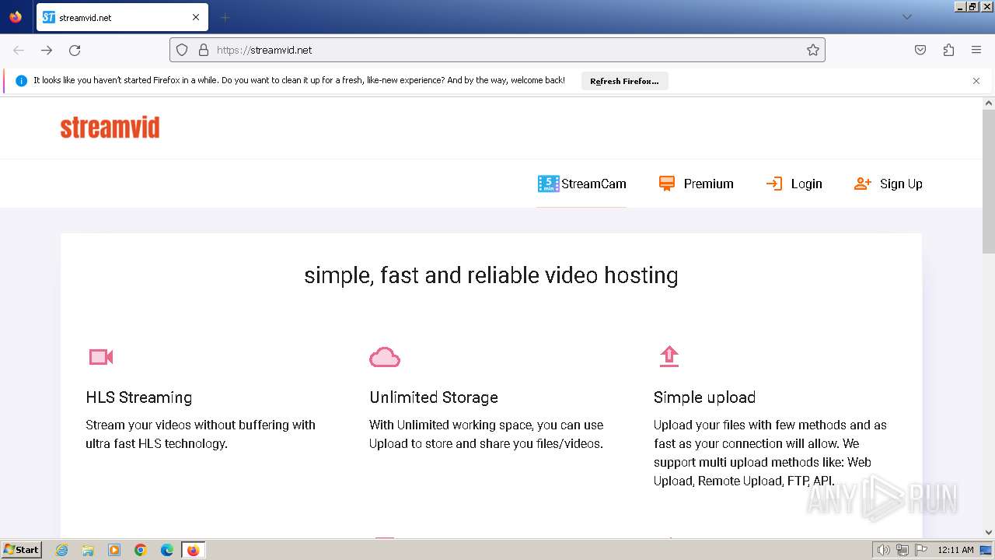Click the Simple upload arrow icon

point(669,356)
